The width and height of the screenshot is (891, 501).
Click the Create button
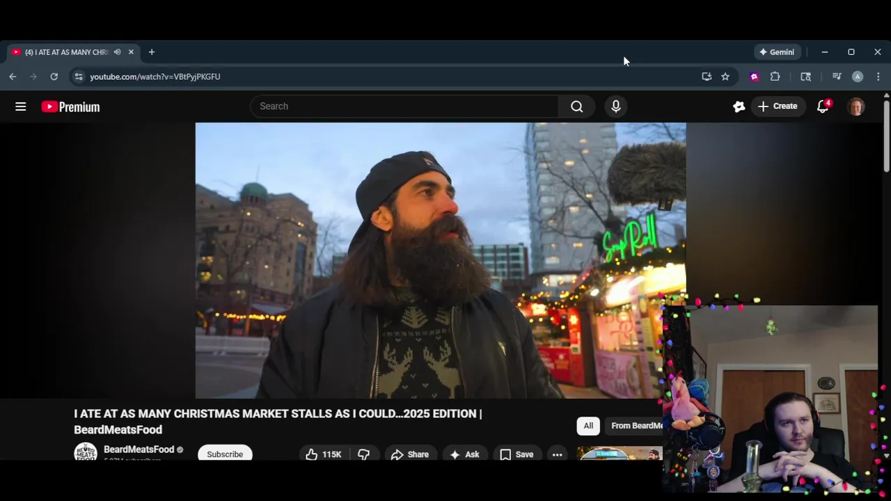[x=778, y=106]
